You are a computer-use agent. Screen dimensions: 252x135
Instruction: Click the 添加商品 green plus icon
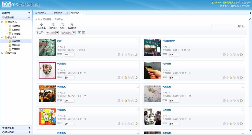click(x=41, y=25)
